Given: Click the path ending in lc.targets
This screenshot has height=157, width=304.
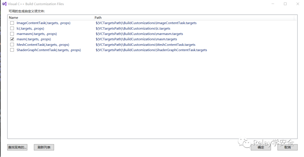Looking at the screenshot, I should click(x=133, y=28).
